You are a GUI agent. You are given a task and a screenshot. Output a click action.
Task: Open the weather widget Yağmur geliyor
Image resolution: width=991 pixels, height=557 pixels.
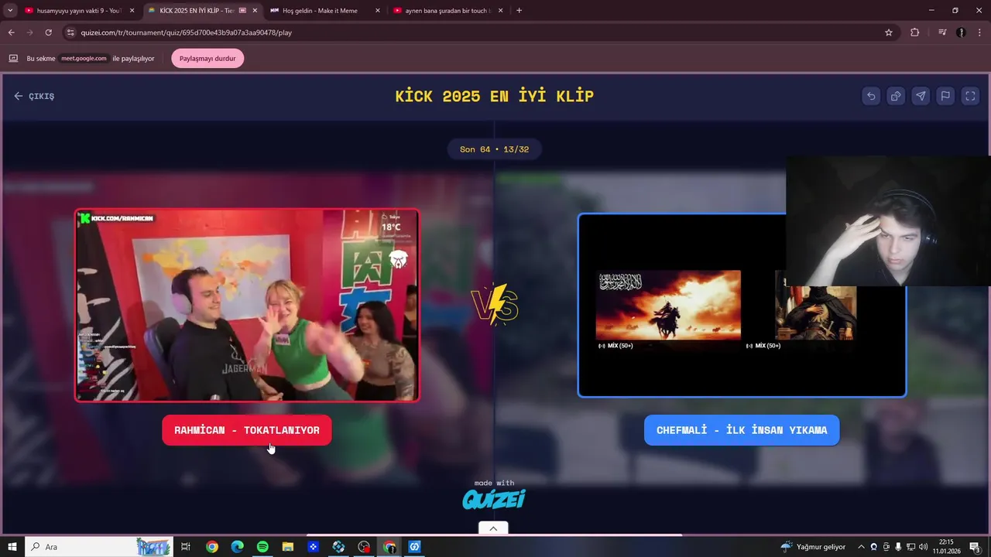pyautogui.click(x=813, y=547)
